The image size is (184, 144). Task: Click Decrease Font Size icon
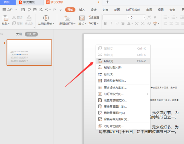click(155, 17)
